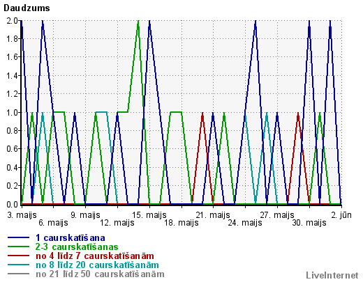Click the '9. maijs' axis date

coord(85,215)
